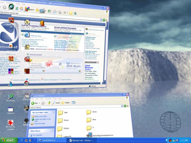Click the browser Forward arrow button
This screenshot has height=143, width=191.
pyautogui.click(x=4, y=7)
